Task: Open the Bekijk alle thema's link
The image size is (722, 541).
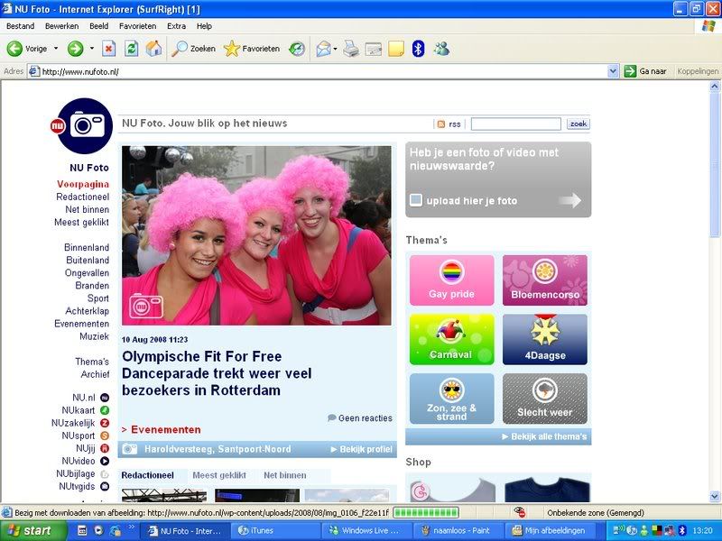Action: (x=544, y=436)
